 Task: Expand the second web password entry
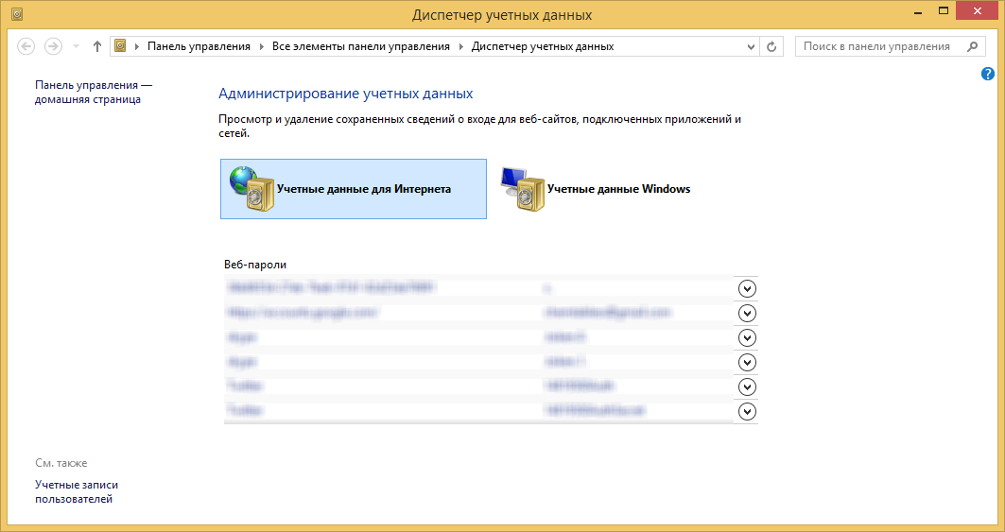click(x=747, y=313)
